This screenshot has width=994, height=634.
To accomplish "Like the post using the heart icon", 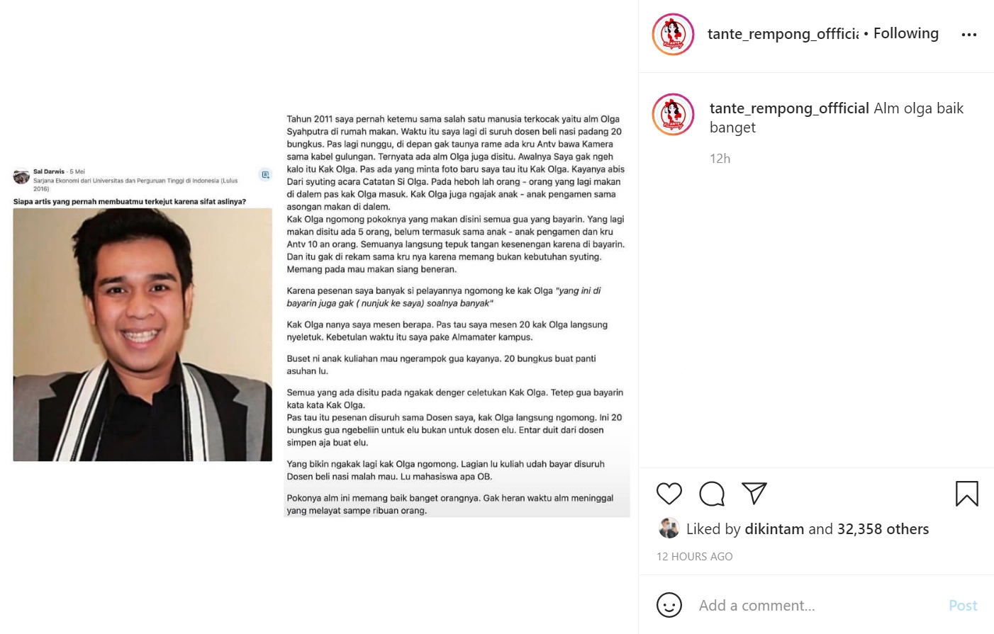I will click(x=669, y=494).
